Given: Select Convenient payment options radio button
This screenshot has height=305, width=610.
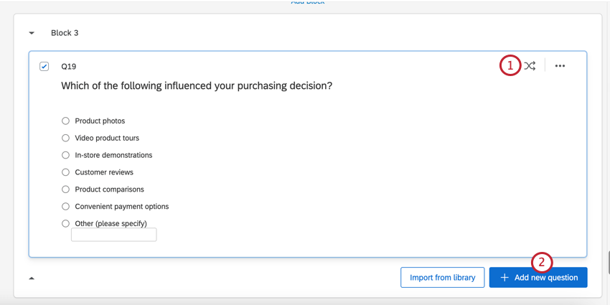Looking at the screenshot, I should click(66, 207).
